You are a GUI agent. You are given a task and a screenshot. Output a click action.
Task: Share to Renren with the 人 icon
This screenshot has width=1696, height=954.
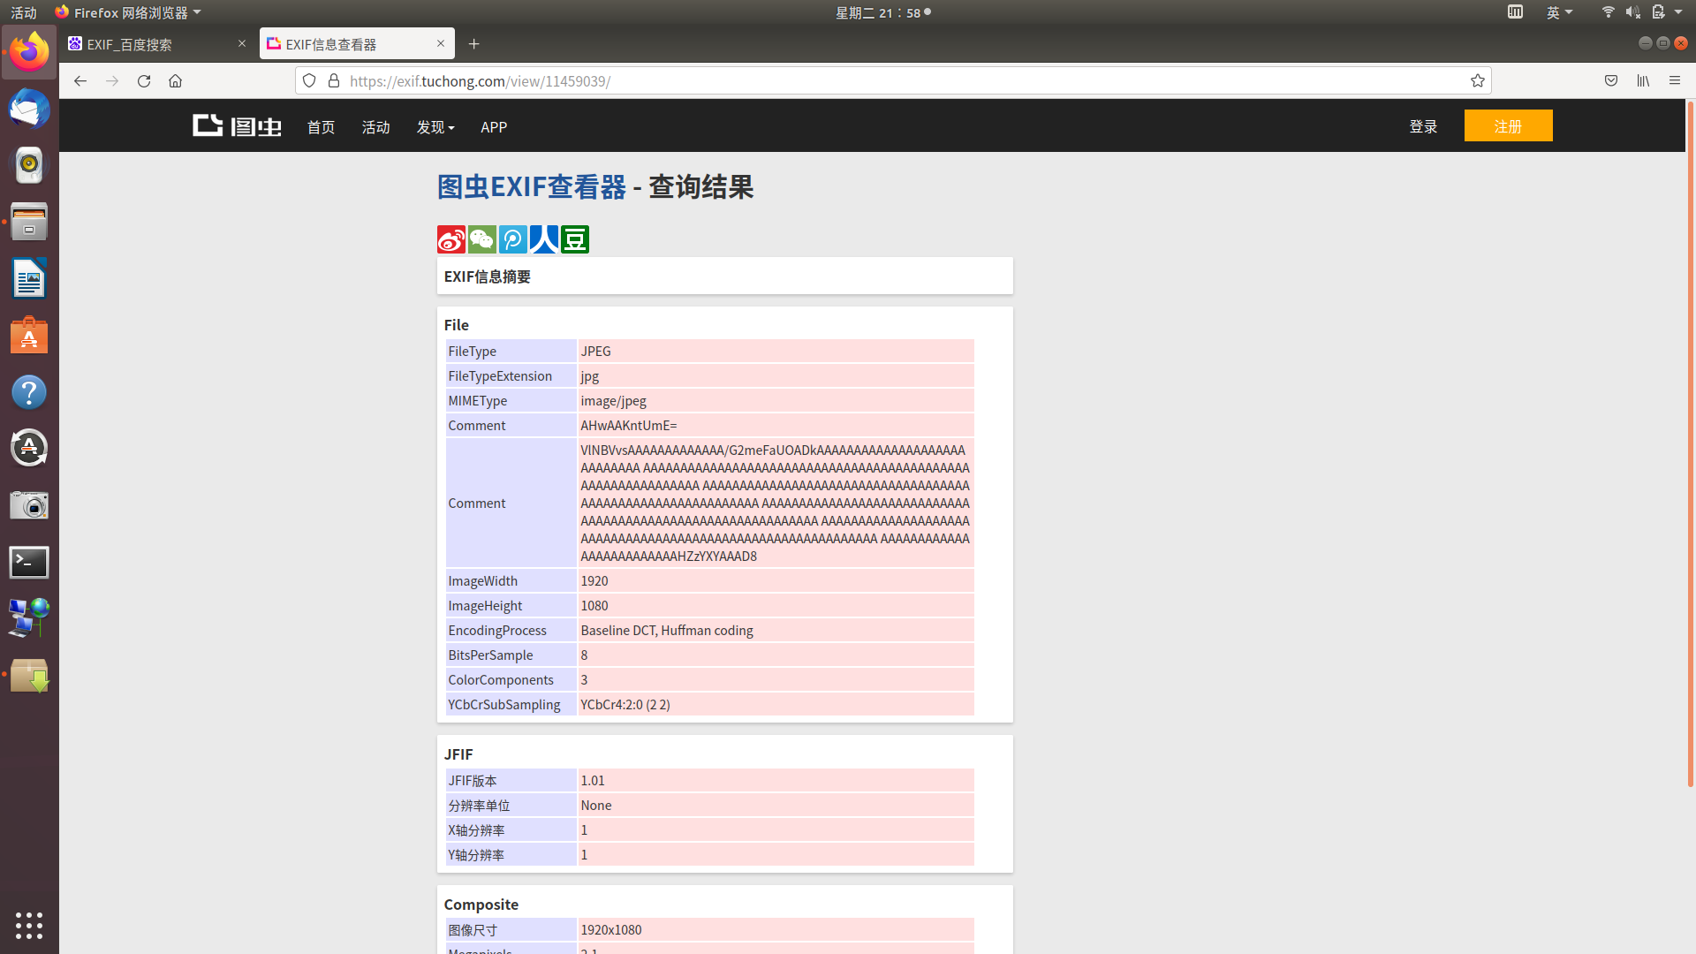pos(543,238)
